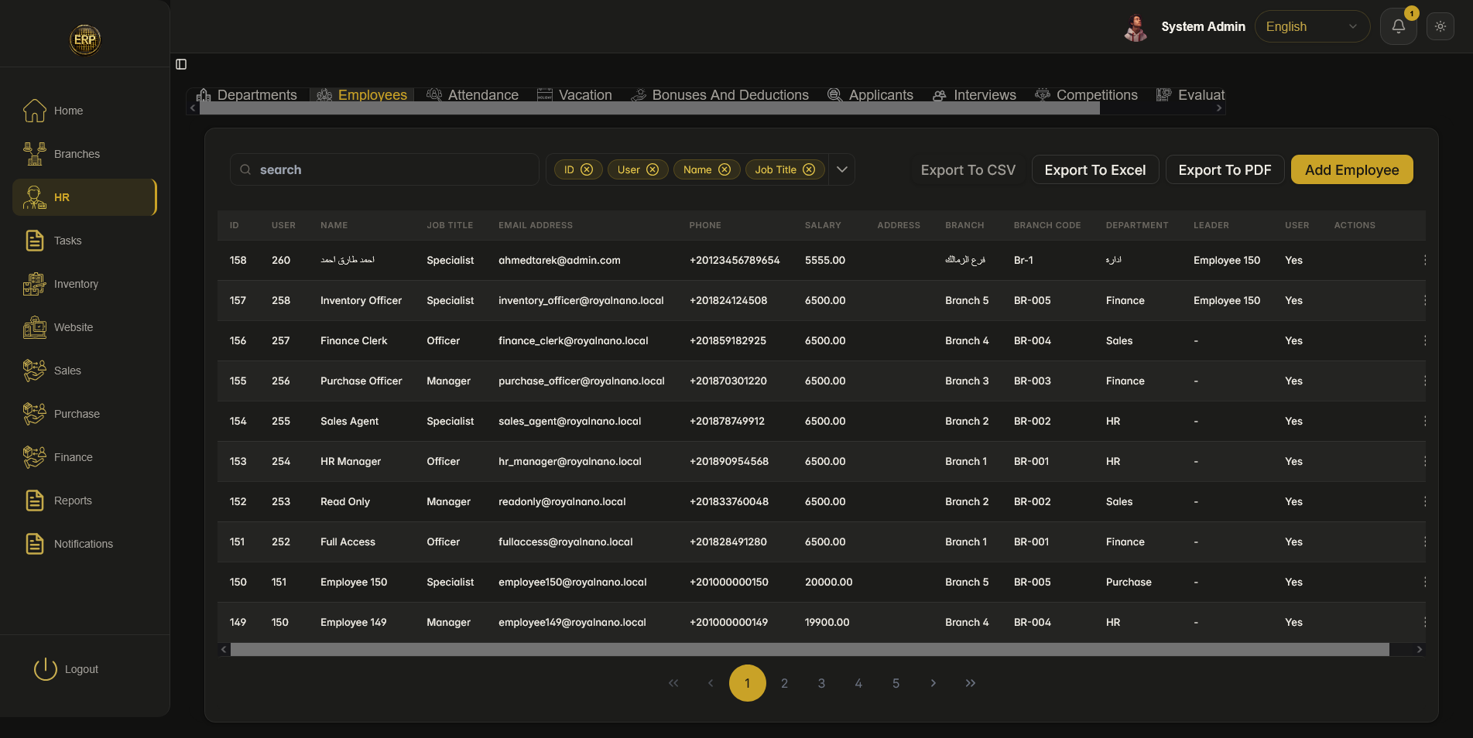The image size is (1473, 738).
Task: Remove the ID column chip
Action: click(587, 169)
